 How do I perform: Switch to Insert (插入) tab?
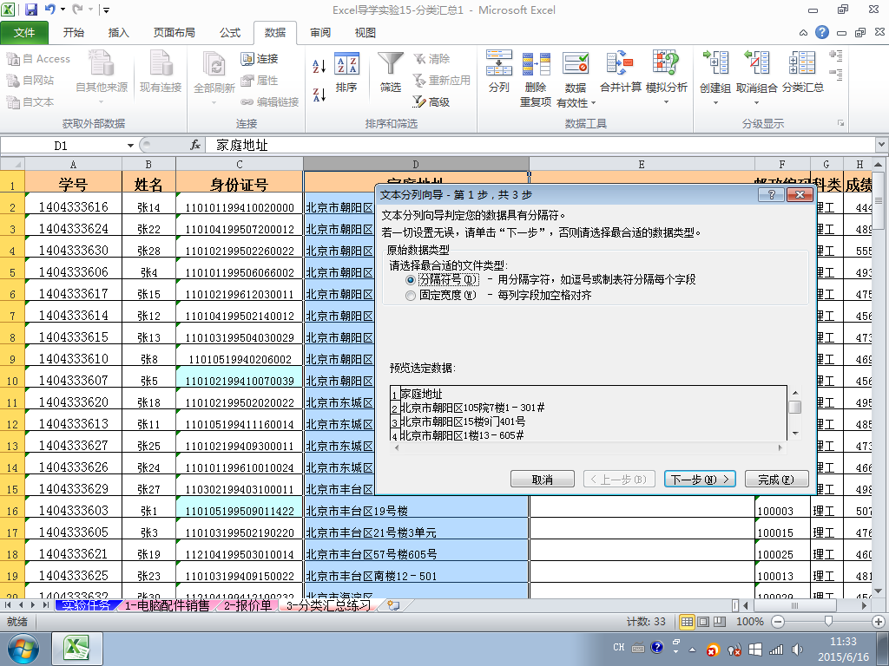[118, 33]
